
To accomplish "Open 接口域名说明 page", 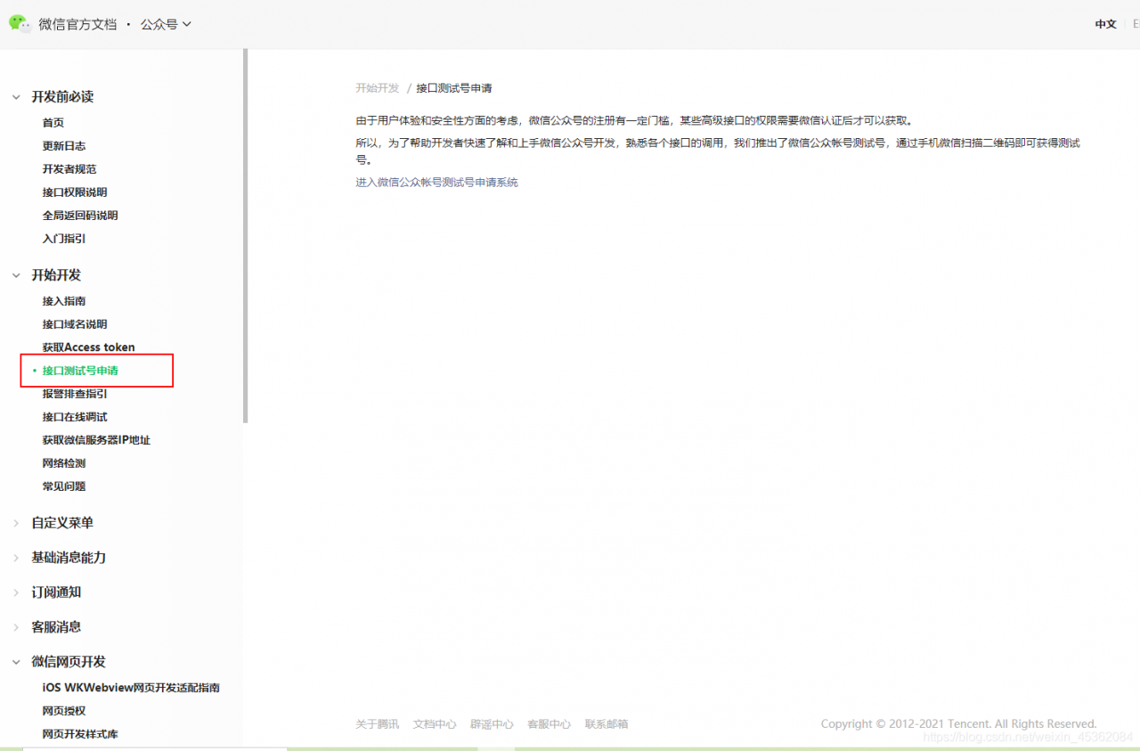I will [75, 324].
